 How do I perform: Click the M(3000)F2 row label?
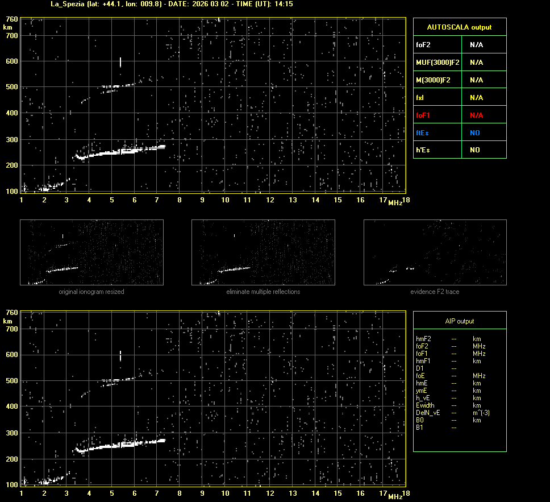433,80
